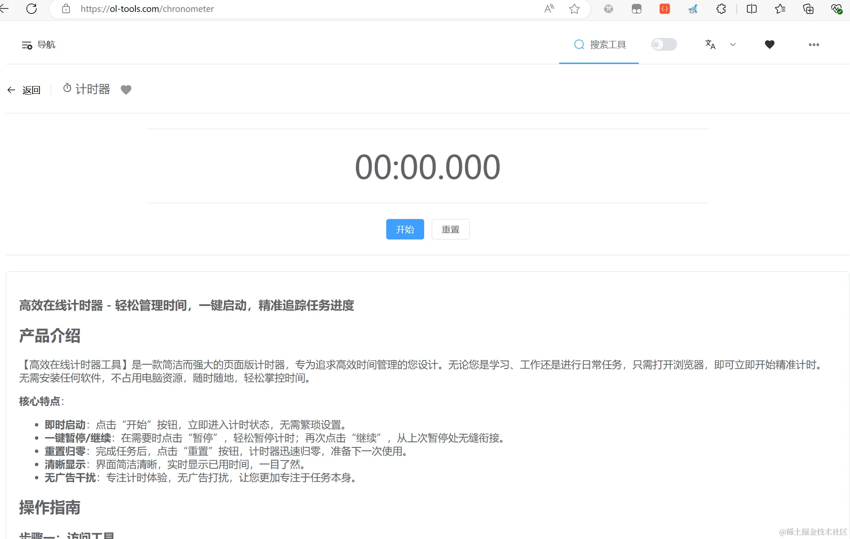This screenshot has height=539, width=850.
Task: Click the 搜索工具 search box
Action: 599,45
